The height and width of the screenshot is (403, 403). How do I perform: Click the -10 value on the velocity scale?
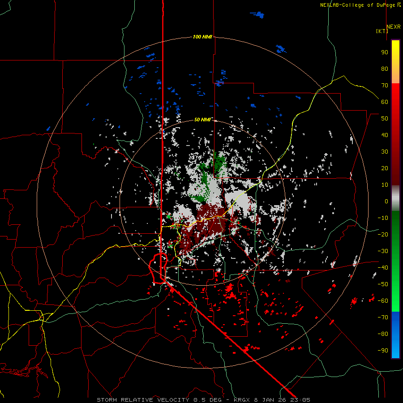pyautogui.click(x=383, y=218)
